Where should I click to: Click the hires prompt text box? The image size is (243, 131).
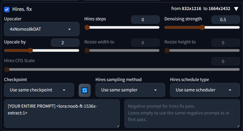pos(62,113)
